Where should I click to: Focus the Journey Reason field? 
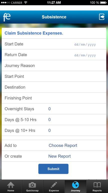[x=54, y=66]
